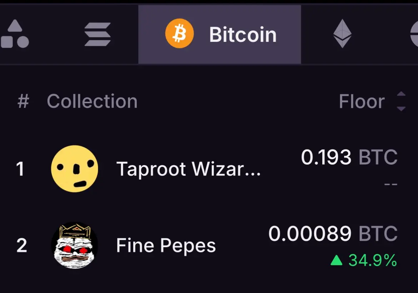Select the Bitcoin tab label
Screen dimensions: 418x293
point(243,35)
